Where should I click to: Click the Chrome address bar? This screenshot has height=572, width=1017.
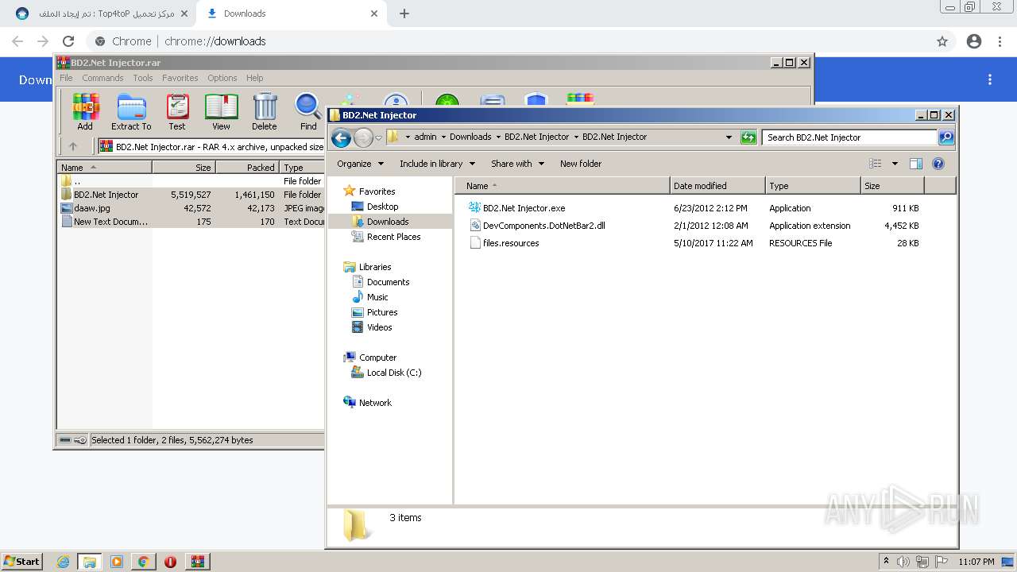point(508,41)
